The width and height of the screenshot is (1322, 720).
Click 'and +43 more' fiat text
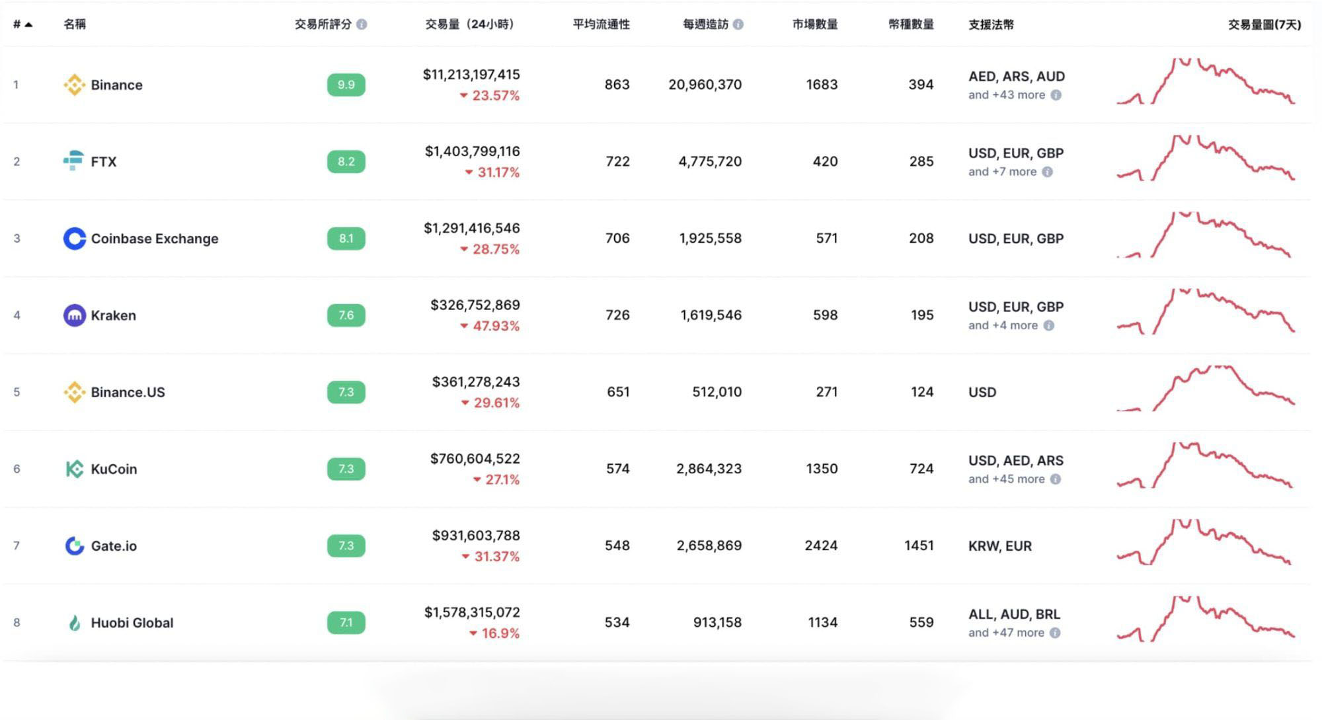[1007, 95]
